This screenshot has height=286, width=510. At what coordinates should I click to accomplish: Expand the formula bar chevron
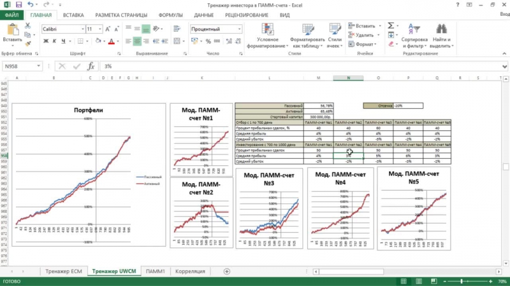504,67
